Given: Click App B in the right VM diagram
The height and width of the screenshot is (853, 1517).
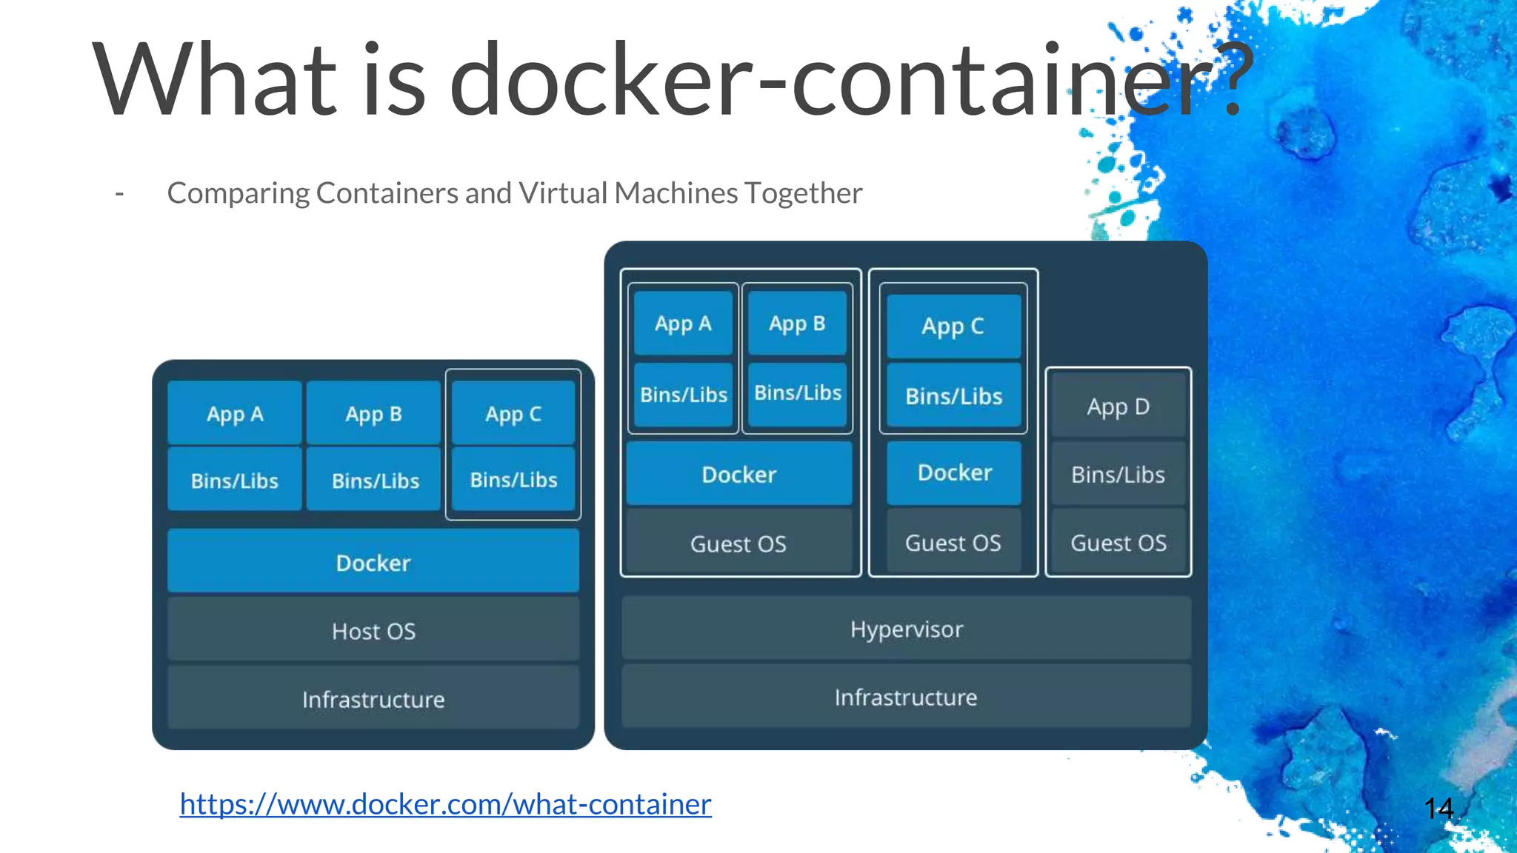Looking at the screenshot, I should 796,324.
